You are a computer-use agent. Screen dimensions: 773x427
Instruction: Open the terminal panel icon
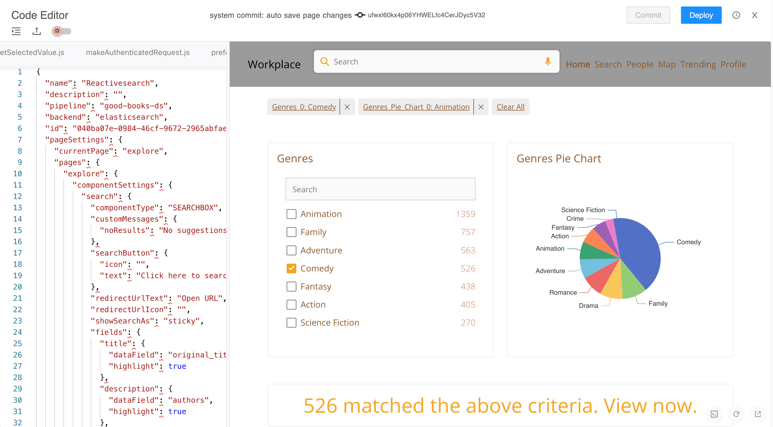tap(715, 414)
